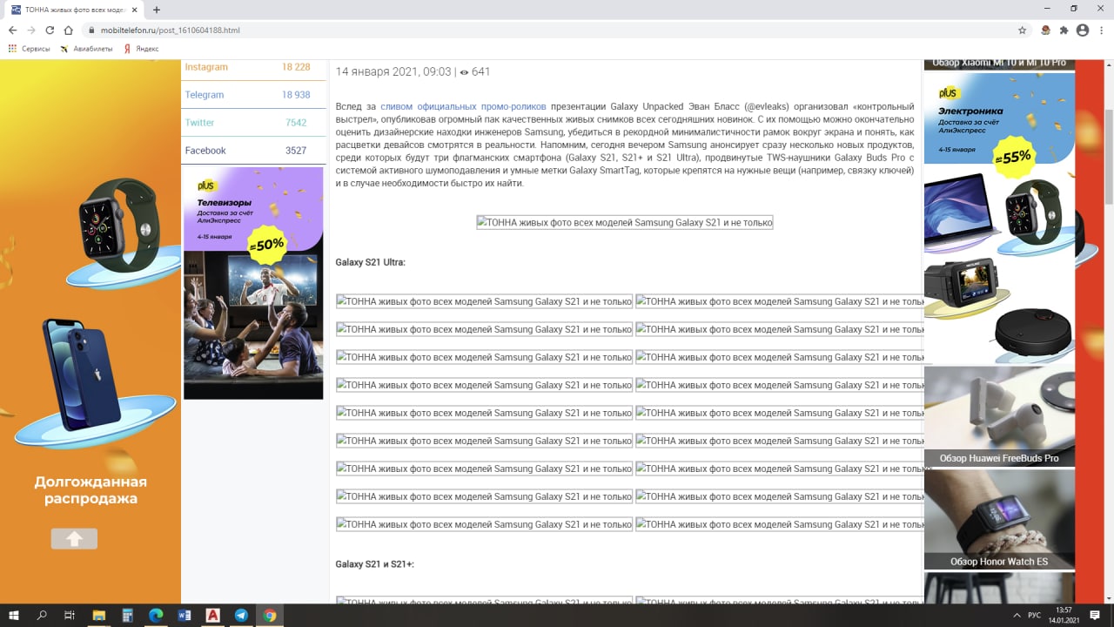Go back to the previous page
1114x627 pixels.
pos(12,30)
